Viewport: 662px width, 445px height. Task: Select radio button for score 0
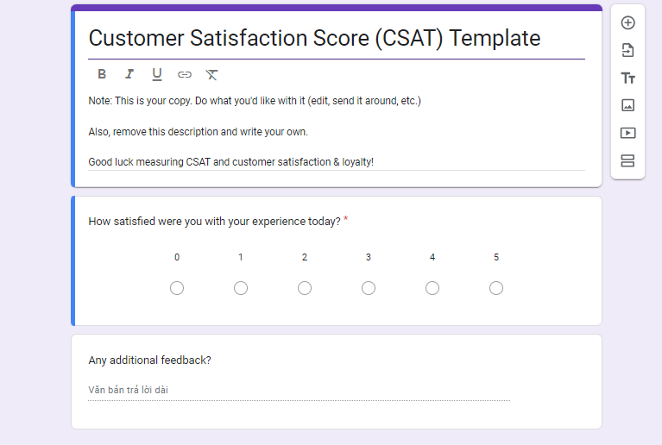coord(177,288)
